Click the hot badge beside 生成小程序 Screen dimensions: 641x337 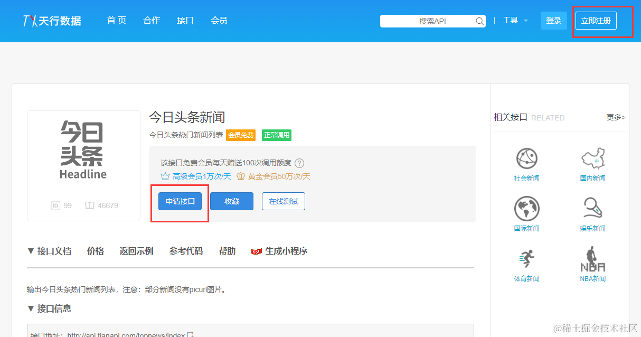[x=257, y=251]
